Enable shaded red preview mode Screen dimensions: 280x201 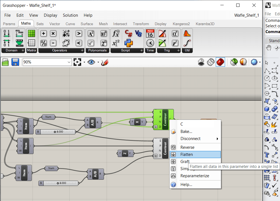(x=220, y=62)
